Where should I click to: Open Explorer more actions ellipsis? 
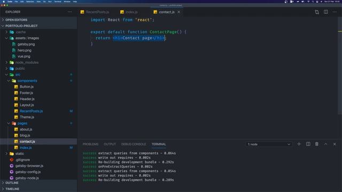coord(69,12)
